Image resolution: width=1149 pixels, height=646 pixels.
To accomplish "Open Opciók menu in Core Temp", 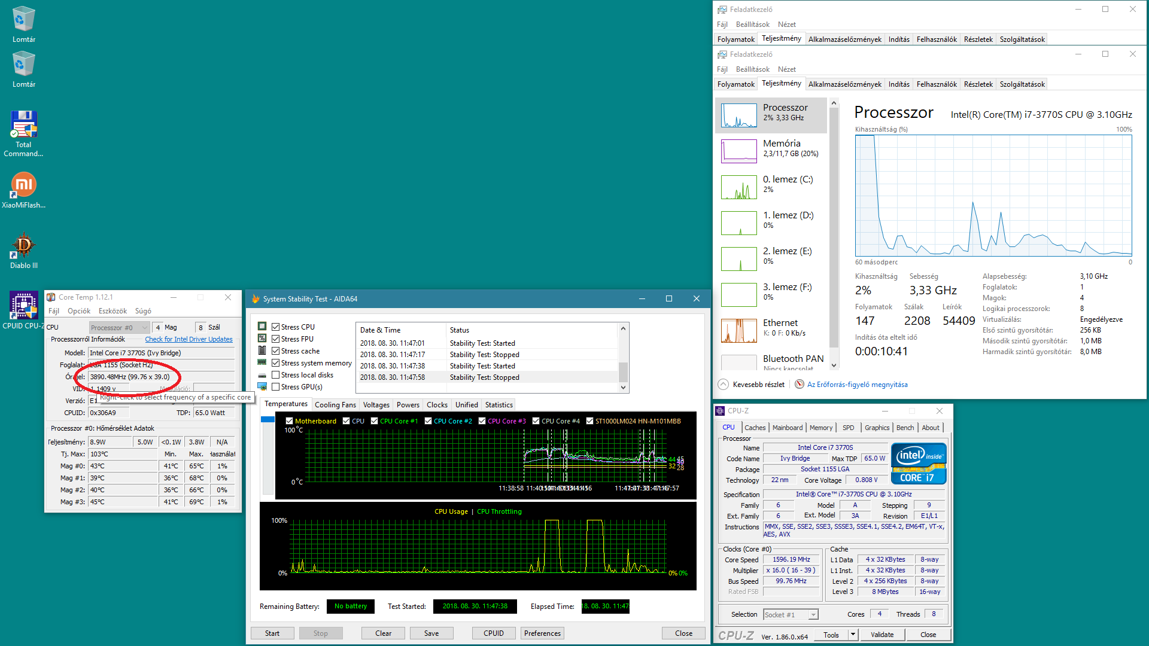I will tap(79, 311).
